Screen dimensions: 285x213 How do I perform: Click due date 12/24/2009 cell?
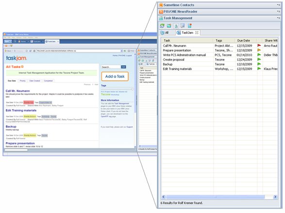[244, 60]
